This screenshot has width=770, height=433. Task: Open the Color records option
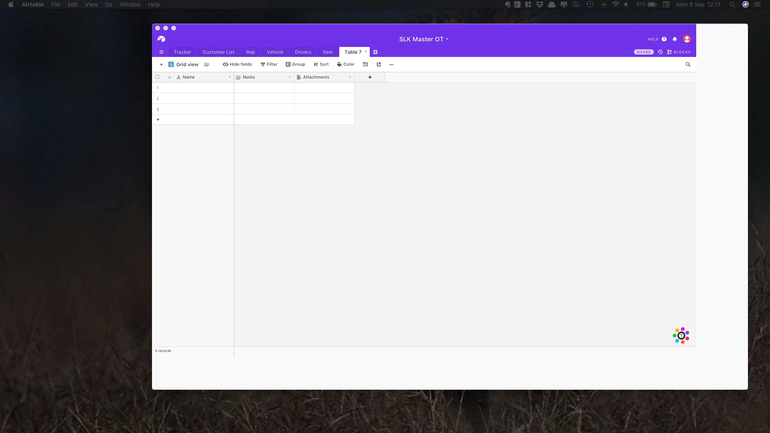point(346,65)
